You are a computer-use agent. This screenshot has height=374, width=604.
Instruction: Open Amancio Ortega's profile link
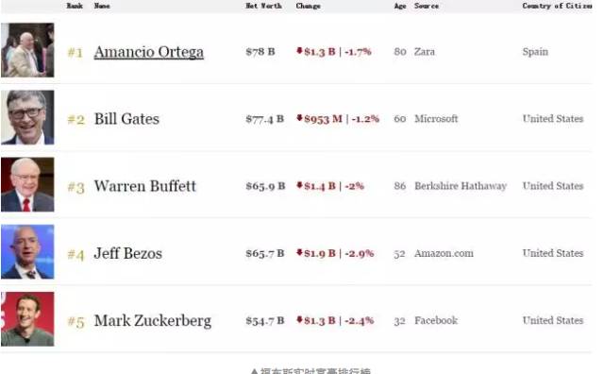click(149, 52)
